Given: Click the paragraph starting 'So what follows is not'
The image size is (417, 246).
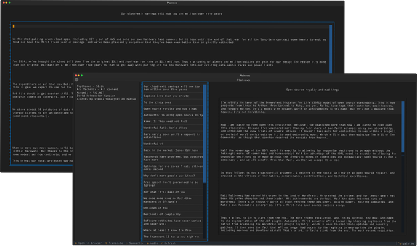Looking at the screenshot, I should click(x=308, y=174).
